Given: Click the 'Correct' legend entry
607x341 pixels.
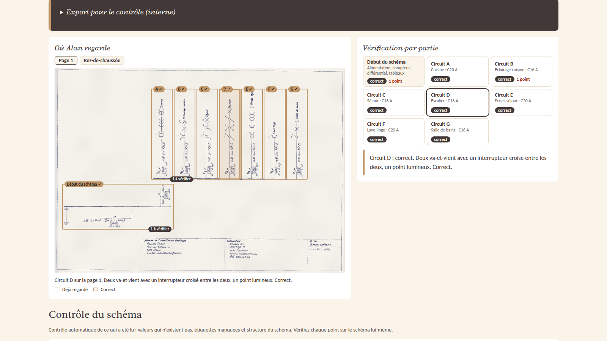Looking at the screenshot, I should point(104,289).
